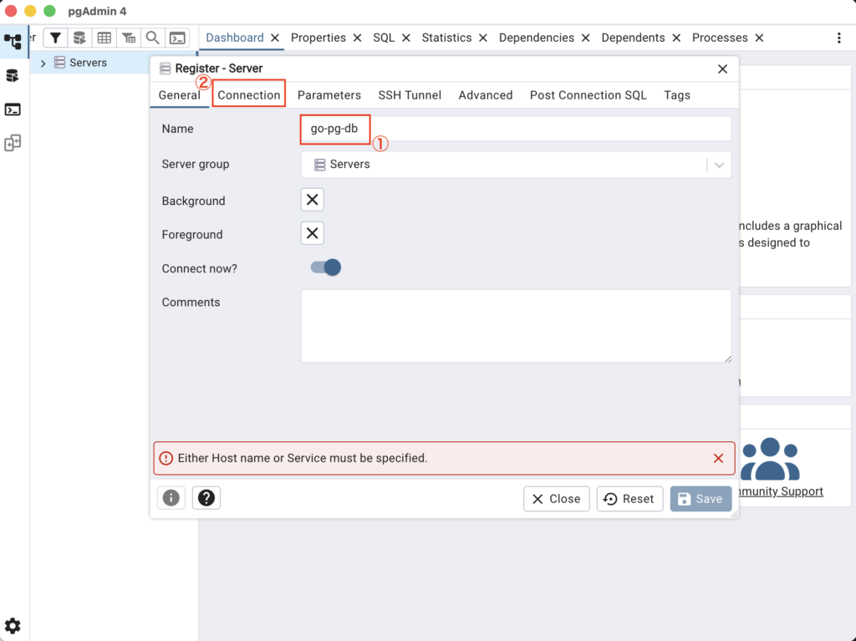Open the Schema Diff tool

click(13, 144)
